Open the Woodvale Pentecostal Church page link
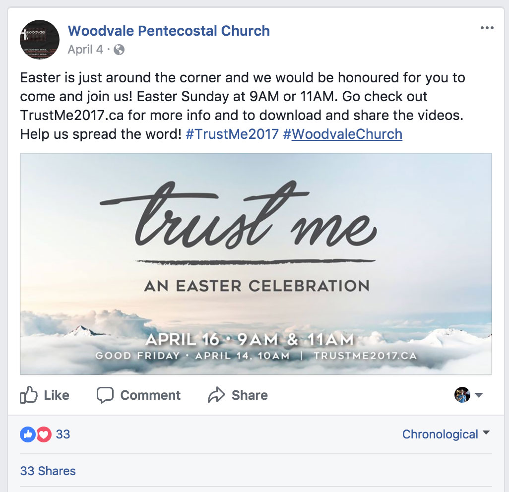Screen dimensions: 509x492 click(x=169, y=31)
